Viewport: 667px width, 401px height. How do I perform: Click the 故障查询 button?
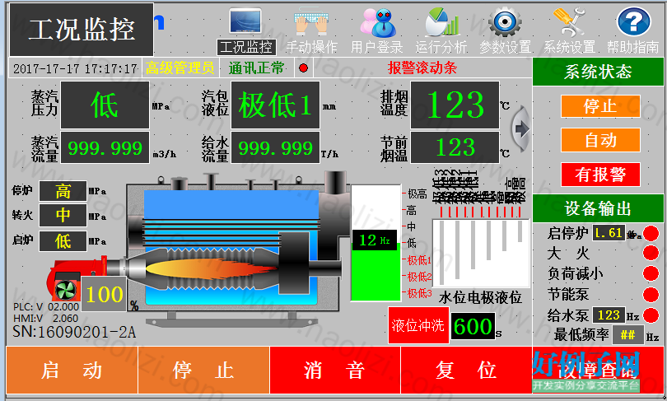coord(598,370)
